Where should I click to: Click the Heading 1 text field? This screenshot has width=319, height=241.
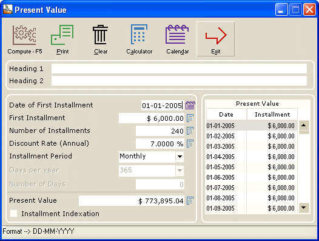[179, 69]
